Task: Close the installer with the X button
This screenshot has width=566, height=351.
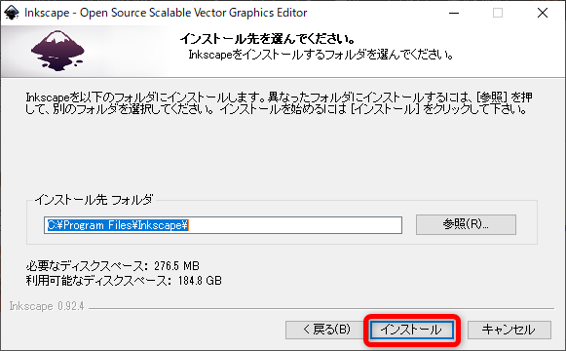Action: [x=543, y=13]
